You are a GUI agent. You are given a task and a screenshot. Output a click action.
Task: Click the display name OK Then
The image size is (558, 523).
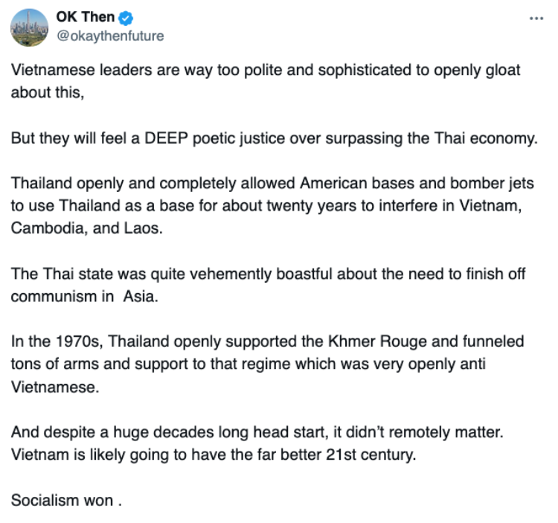click(x=86, y=16)
